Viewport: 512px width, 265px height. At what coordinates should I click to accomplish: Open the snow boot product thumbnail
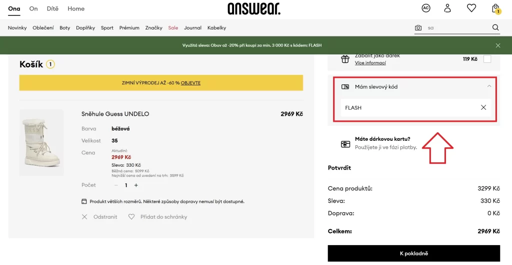(41, 142)
